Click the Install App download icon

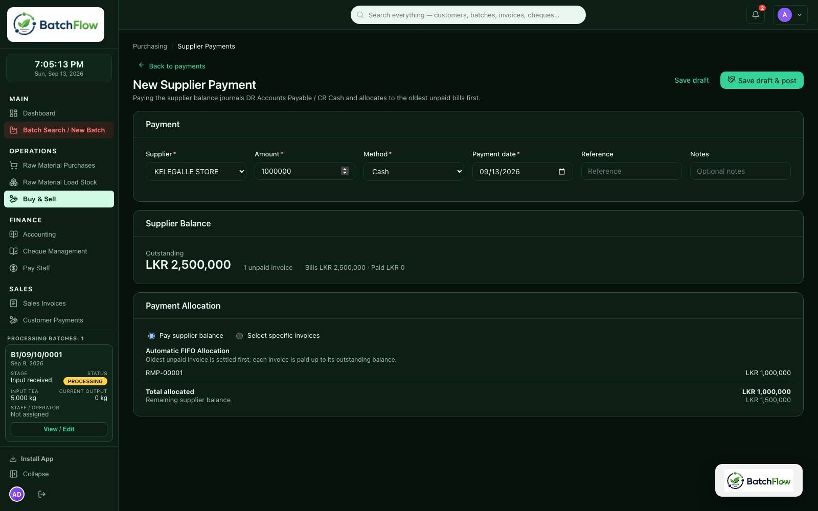point(13,458)
